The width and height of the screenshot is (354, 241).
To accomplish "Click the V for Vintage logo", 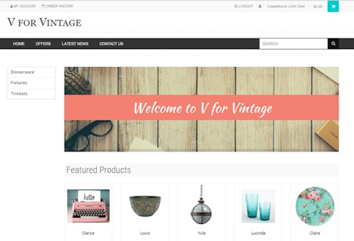I will point(44,22).
